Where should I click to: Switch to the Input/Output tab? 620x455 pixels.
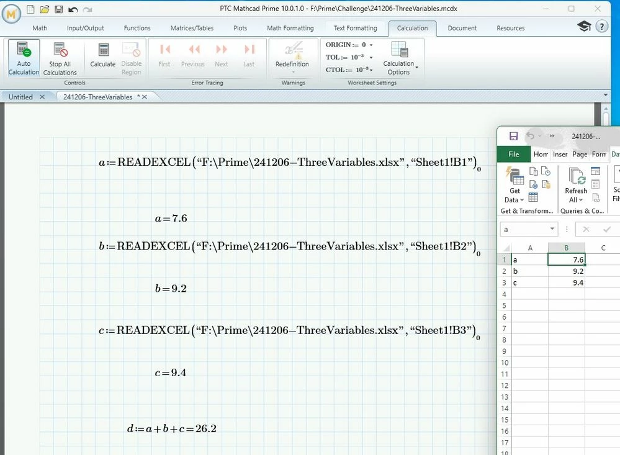pyautogui.click(x=86, y=28)
